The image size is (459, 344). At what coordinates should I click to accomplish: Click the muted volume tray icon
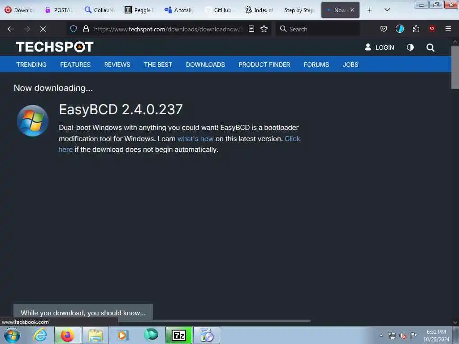403,336
